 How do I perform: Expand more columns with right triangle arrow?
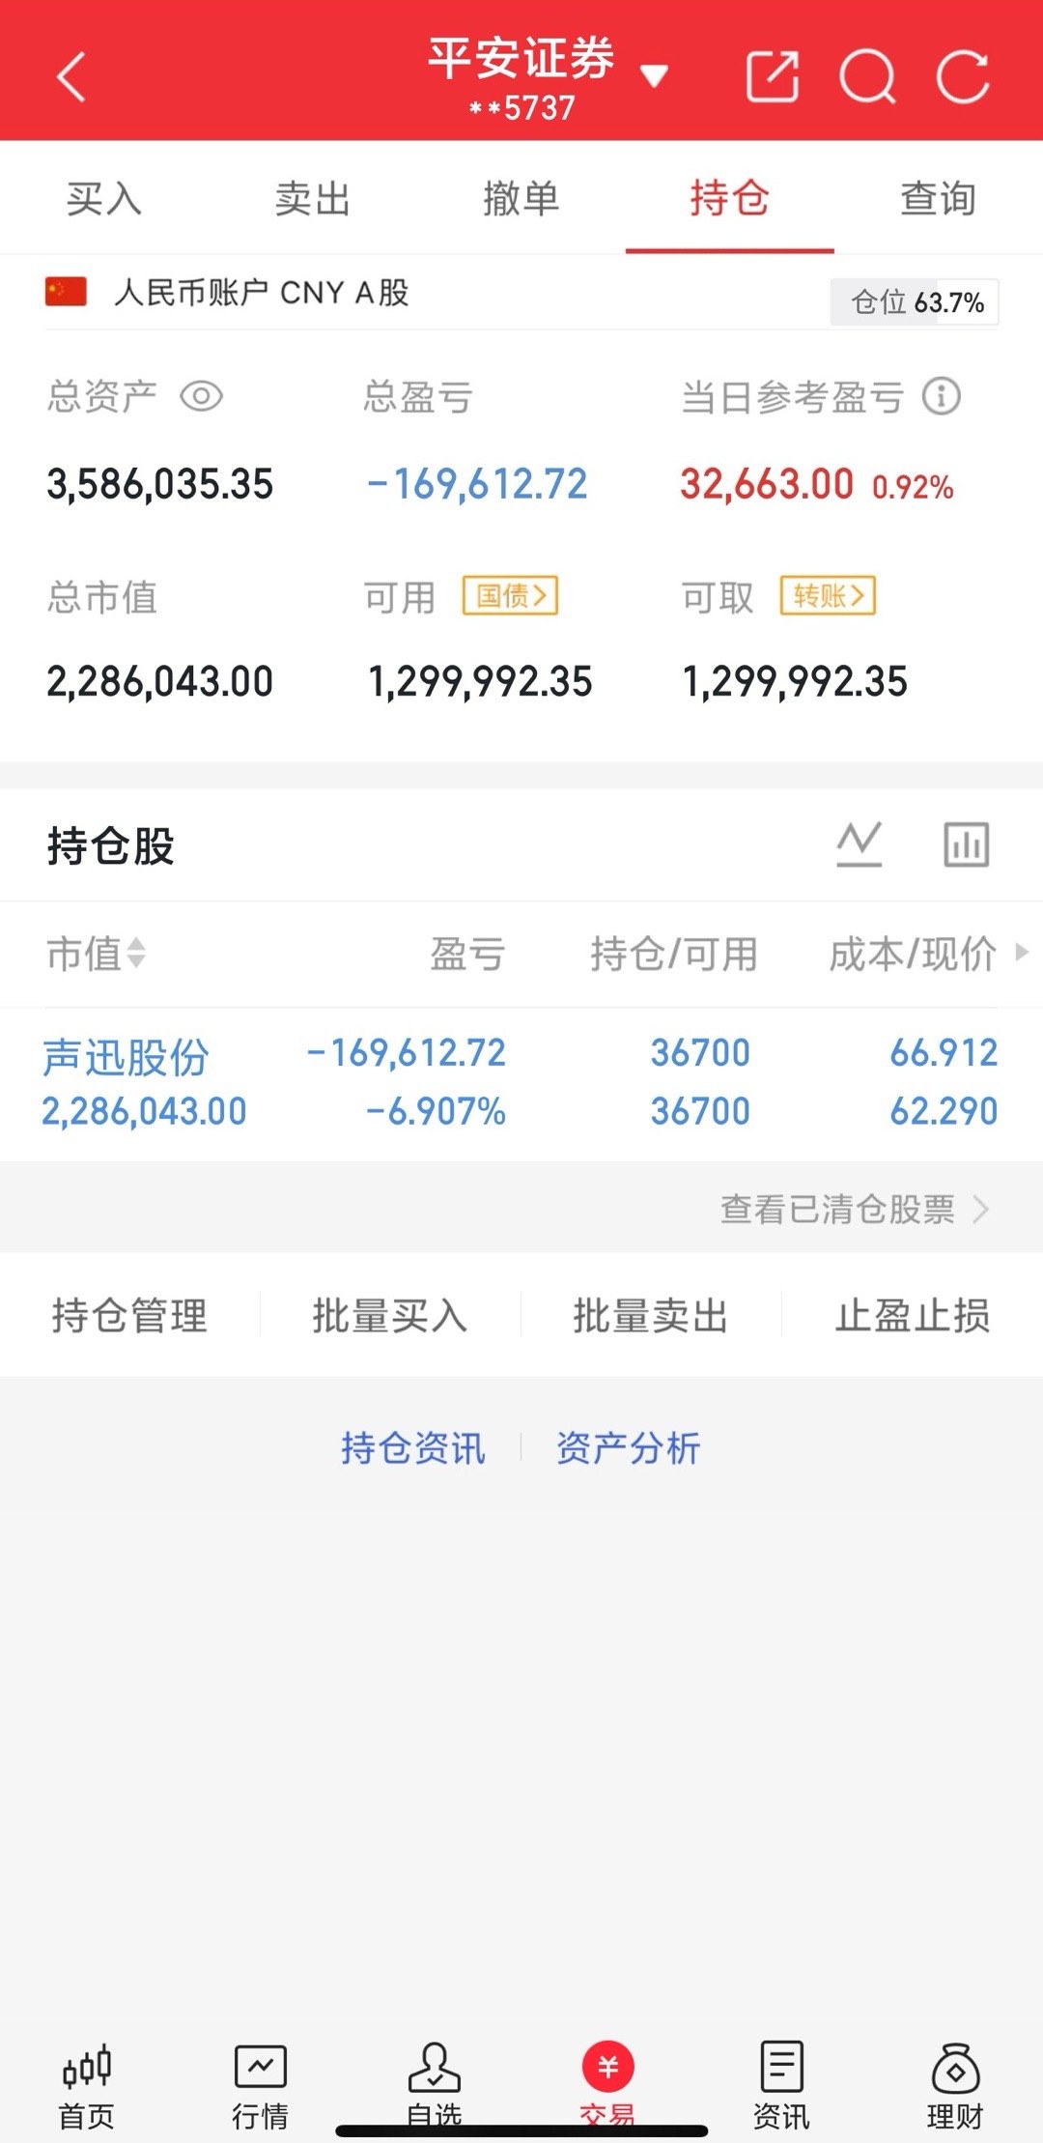pos(1022,953)
